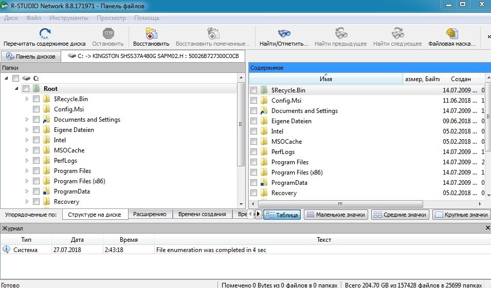
Task: Click the Stop sign toolbar icon
Action: click(108, 33)
